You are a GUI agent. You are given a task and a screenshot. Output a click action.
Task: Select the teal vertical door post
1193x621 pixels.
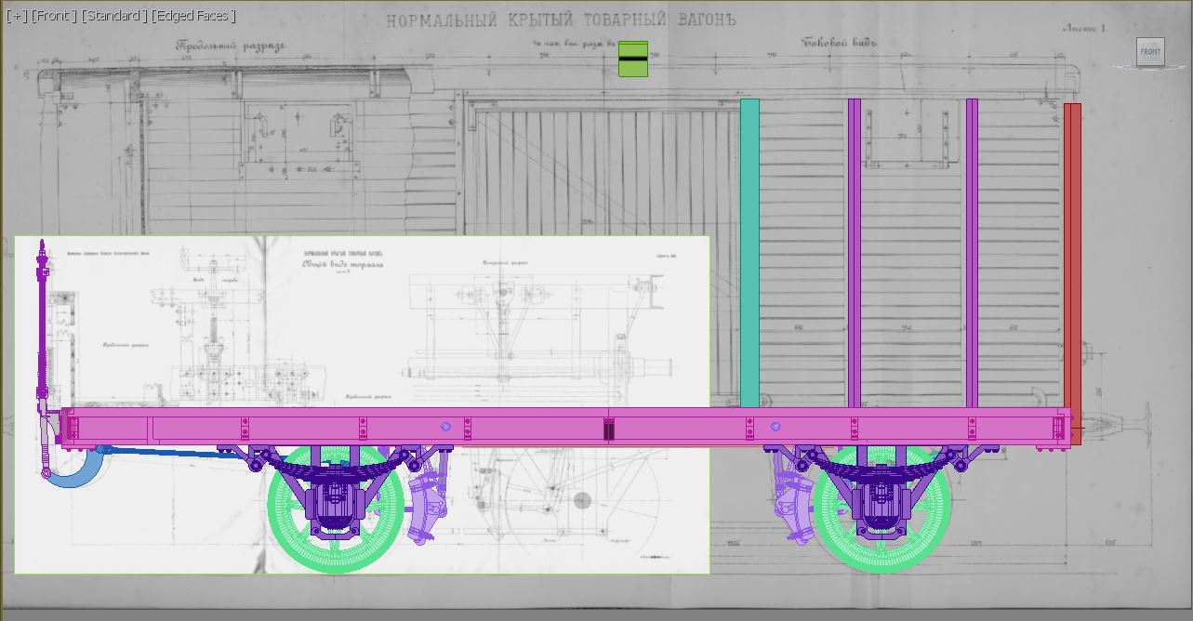click(749, 251)
